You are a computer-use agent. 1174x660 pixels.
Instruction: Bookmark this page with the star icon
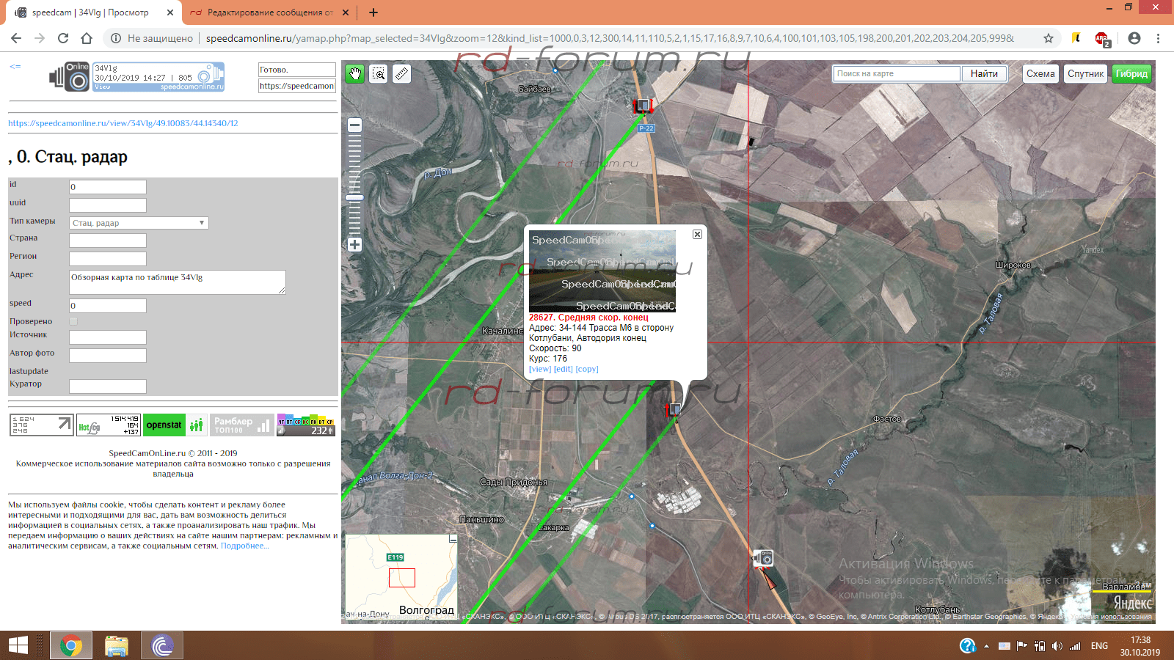coord(1049,38)
